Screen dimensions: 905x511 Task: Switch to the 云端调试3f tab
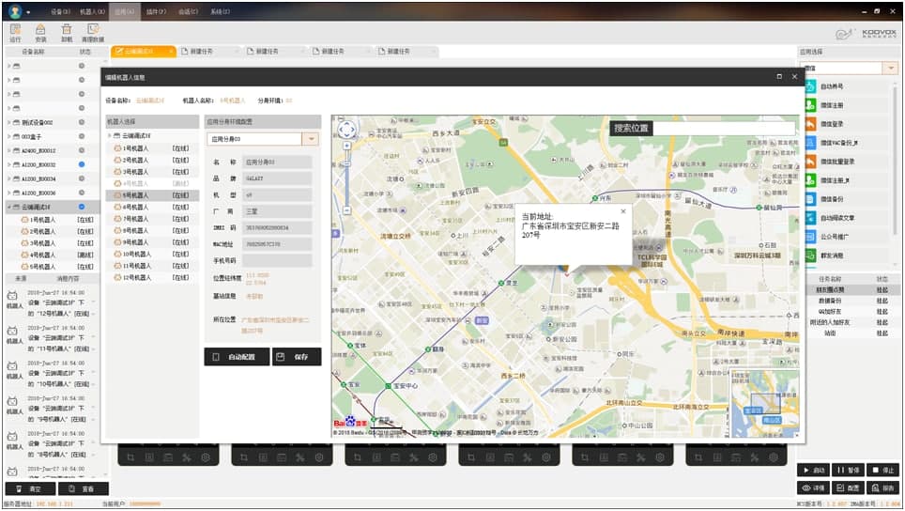click(x=141, y=51)
